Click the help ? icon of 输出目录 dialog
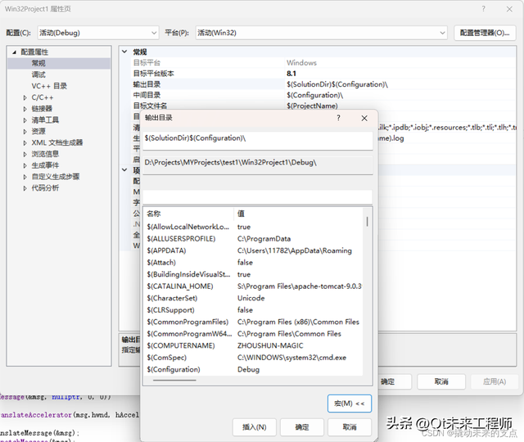The image size is (524, 442). tap(338, 118)
